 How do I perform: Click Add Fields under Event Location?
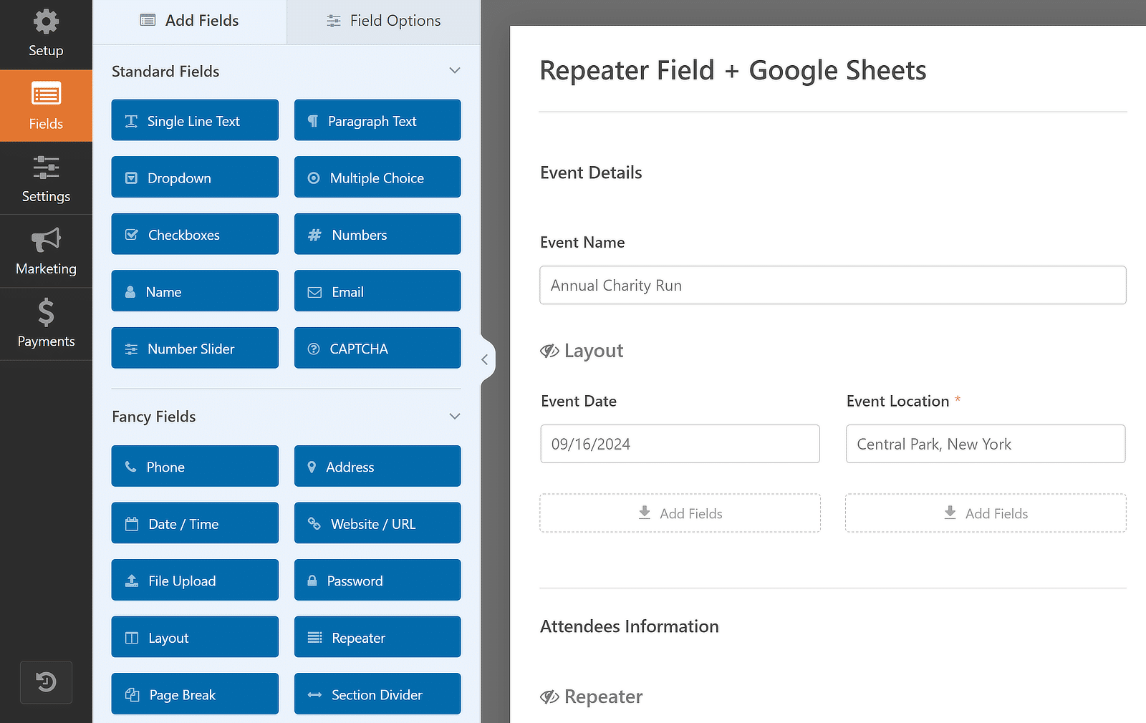point(986,513)
